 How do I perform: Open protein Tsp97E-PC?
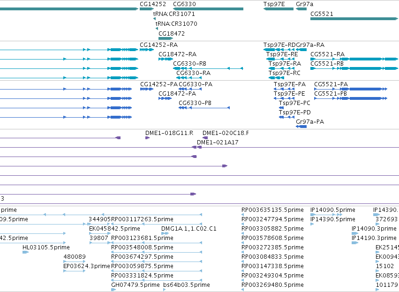coord(294,103)
